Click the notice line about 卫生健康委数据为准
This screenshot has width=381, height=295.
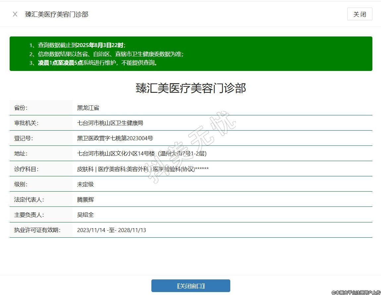click(x=111, y=54)
